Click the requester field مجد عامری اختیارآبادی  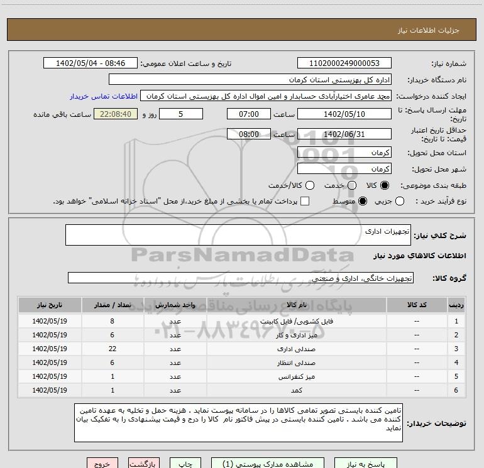click(x=266, y=96)
